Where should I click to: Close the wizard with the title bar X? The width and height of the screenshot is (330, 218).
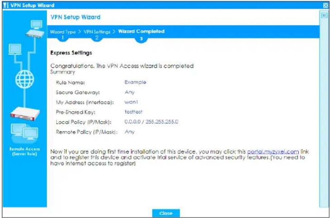pyautogui.click(x=326, y=5)
